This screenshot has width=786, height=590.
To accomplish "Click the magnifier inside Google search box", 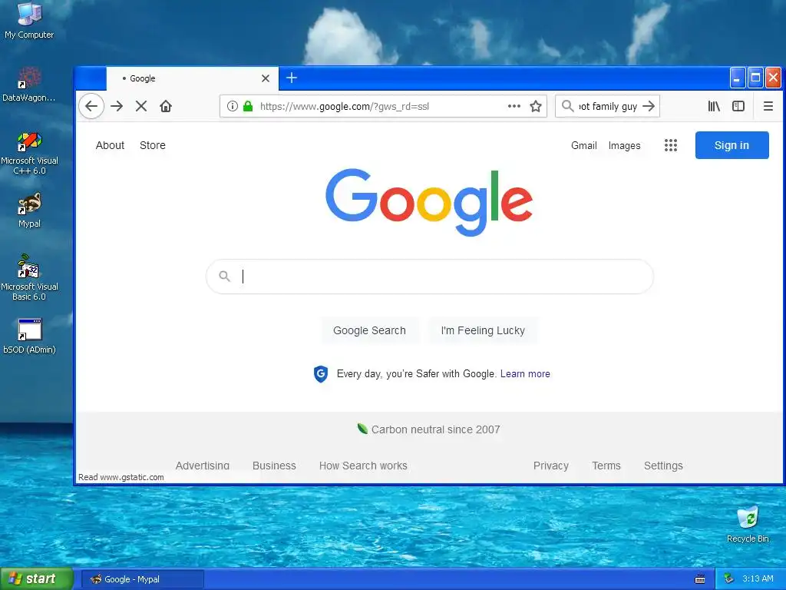I will point(225,276).
